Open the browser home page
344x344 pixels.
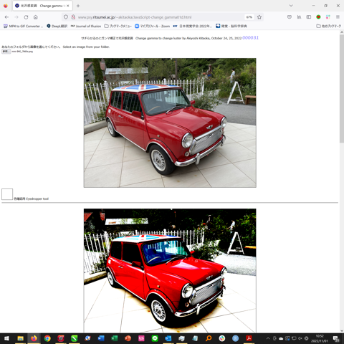pyautogui.click(x=36, y=17)
